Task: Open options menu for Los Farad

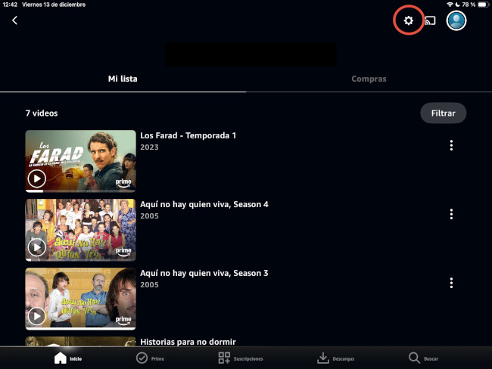Action: click(451, 145)
